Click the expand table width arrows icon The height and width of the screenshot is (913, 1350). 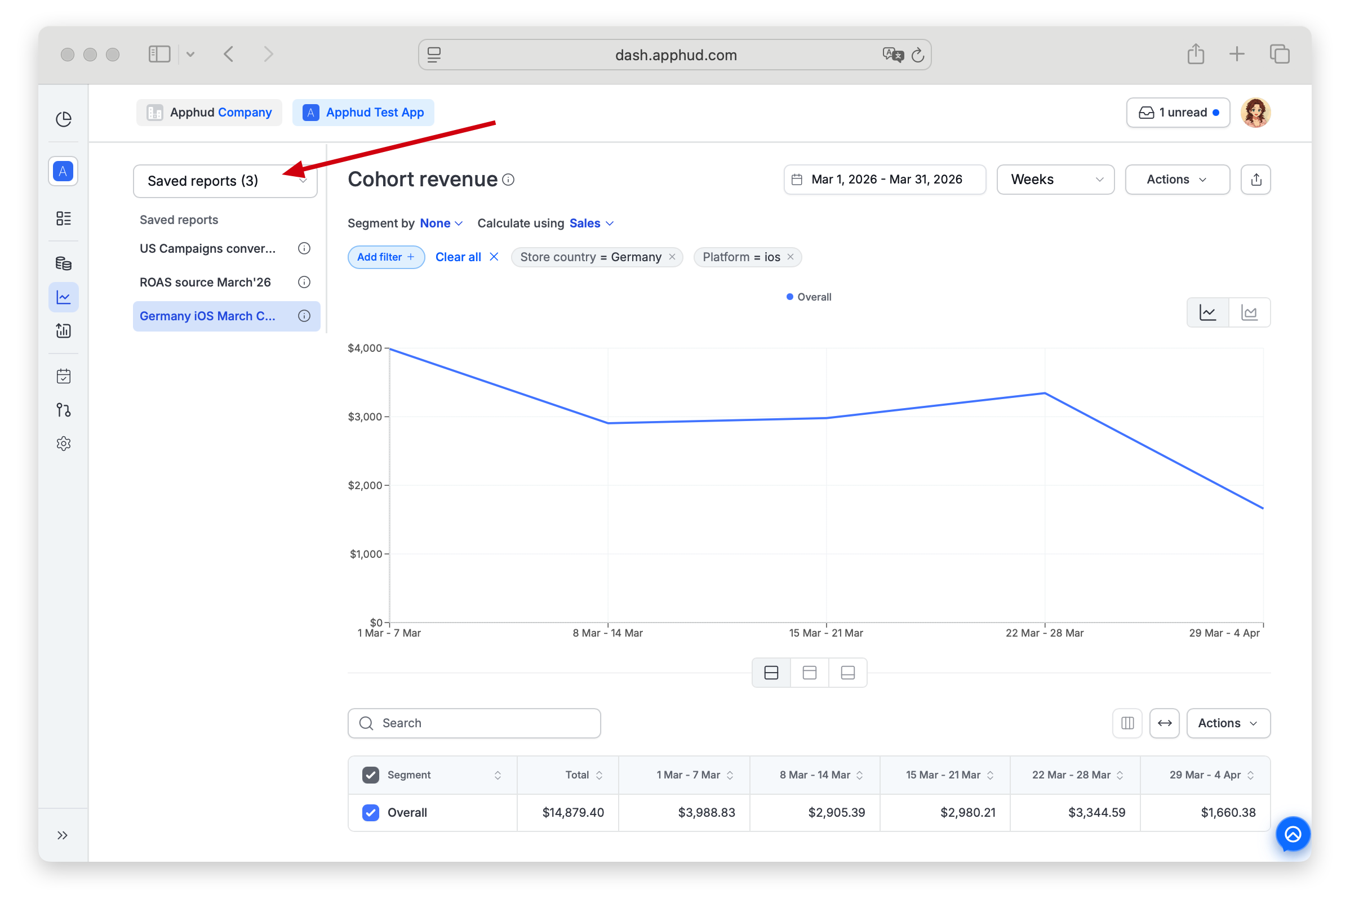pyautogui.click(x=1165, y=723)
